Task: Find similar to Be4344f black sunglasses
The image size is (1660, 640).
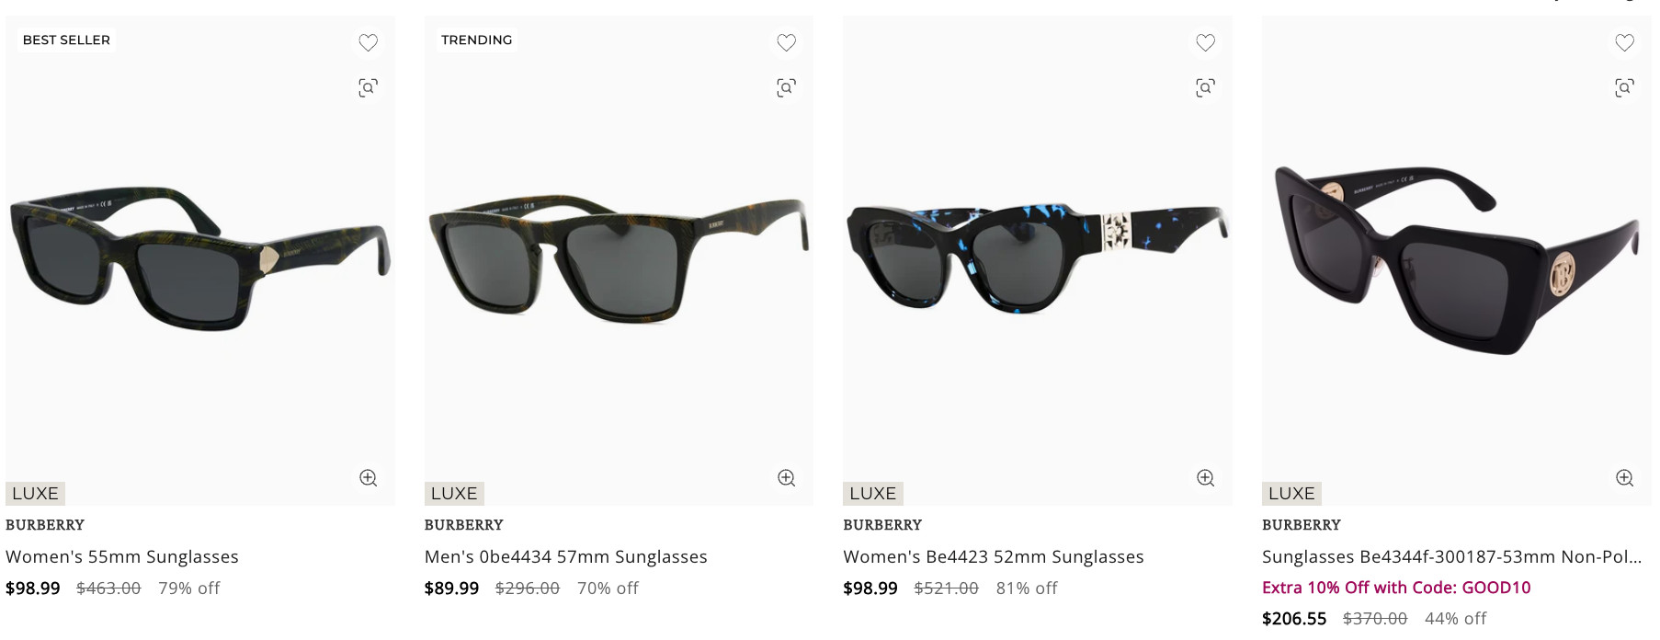Action: tap(1624, 87)
